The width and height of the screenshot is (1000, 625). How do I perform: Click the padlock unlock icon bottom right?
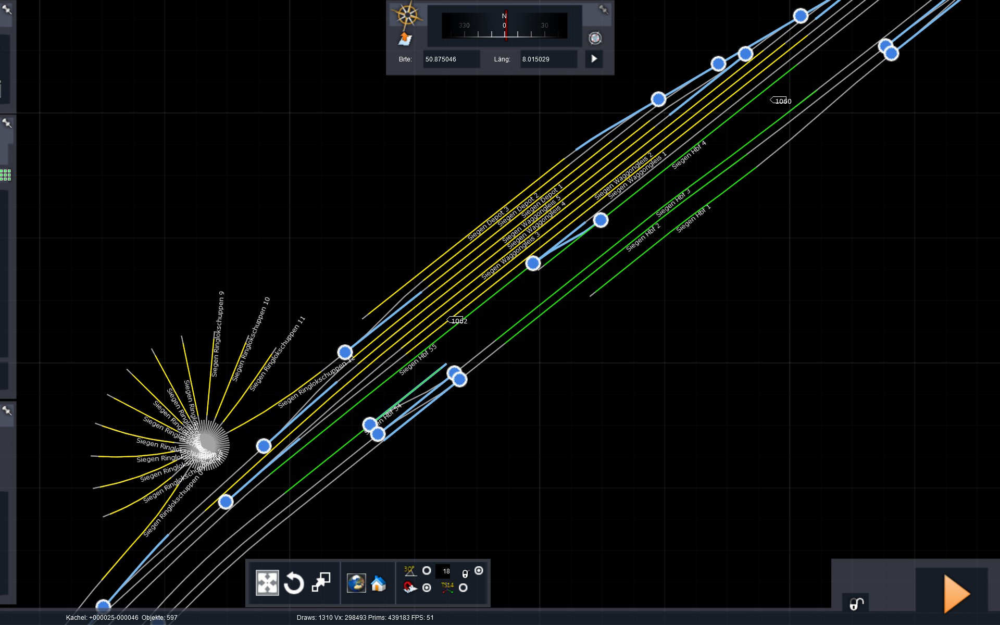pos(856,603)
